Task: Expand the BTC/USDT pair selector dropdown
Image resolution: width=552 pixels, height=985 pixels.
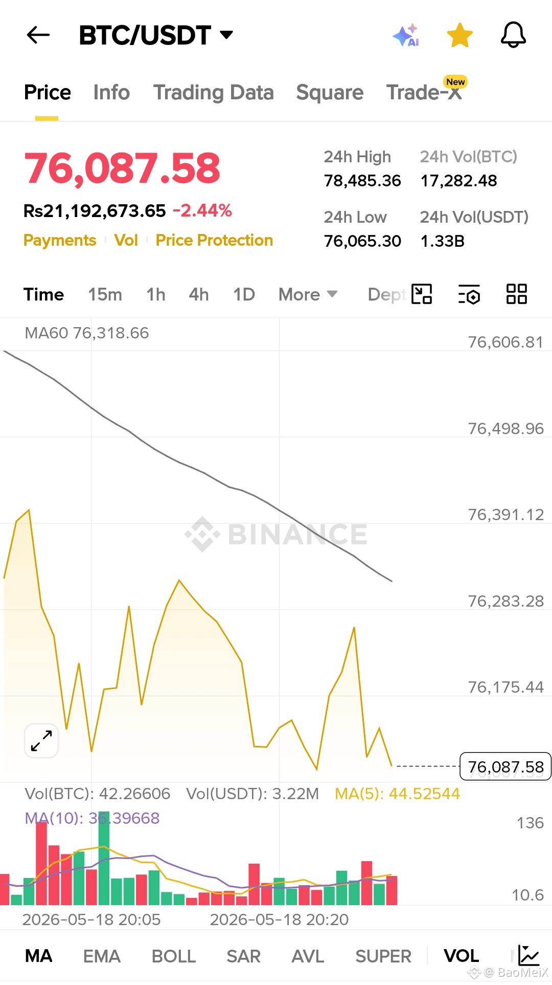Action: pos(156,35)
